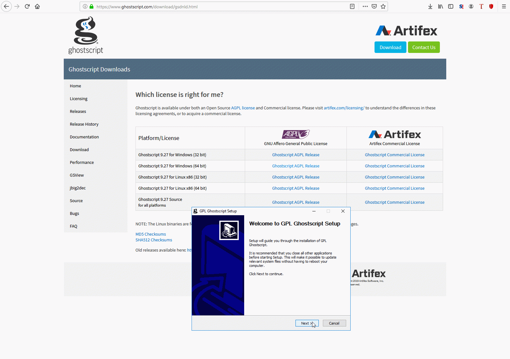Select Download in the sidebar menu
This screenshot has height=359, width=510.
[x=79, y=150]
